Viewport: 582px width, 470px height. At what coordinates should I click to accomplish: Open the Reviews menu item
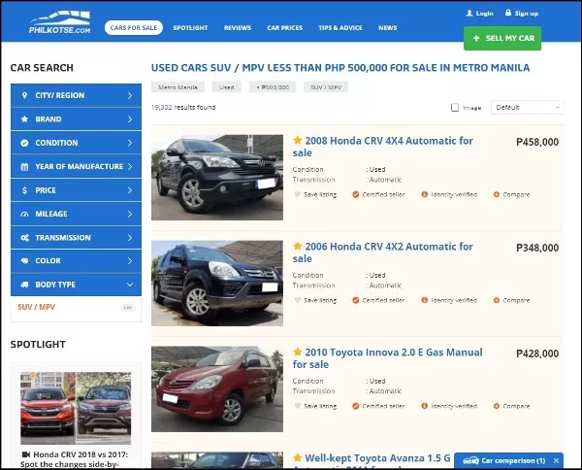tap(238, 28)
